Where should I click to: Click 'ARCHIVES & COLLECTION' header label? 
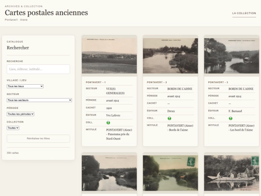pyautogui.click(x=24, y=6)
